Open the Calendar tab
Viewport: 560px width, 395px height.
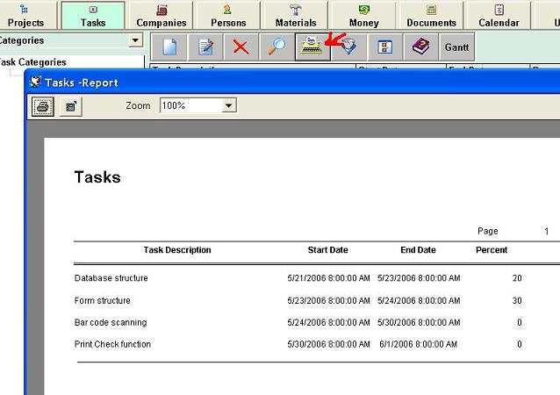499,16
